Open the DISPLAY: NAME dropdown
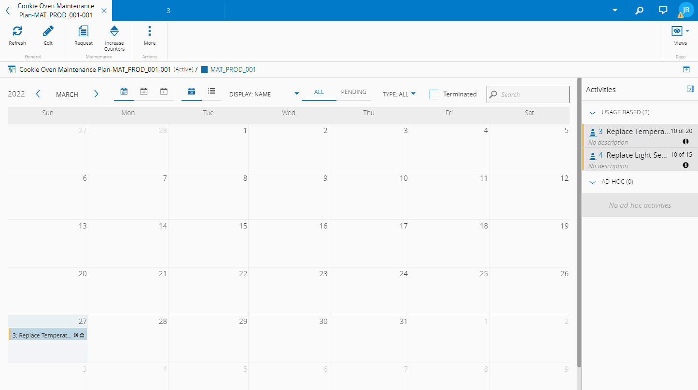 click(x=264, y=94)
